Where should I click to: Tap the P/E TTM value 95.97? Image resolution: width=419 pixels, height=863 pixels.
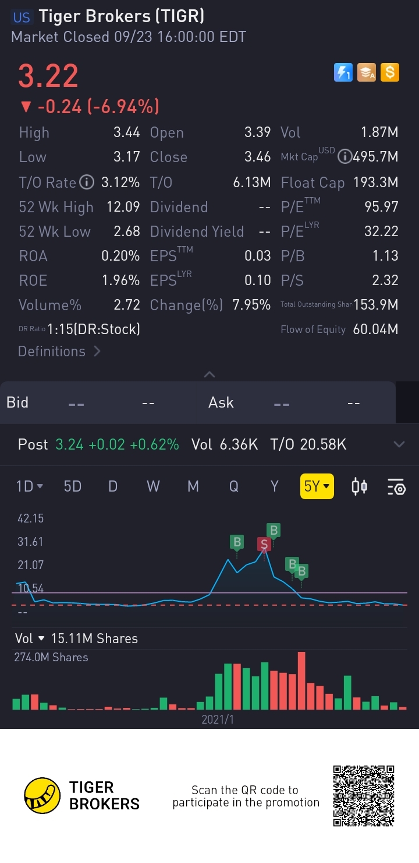381,207
